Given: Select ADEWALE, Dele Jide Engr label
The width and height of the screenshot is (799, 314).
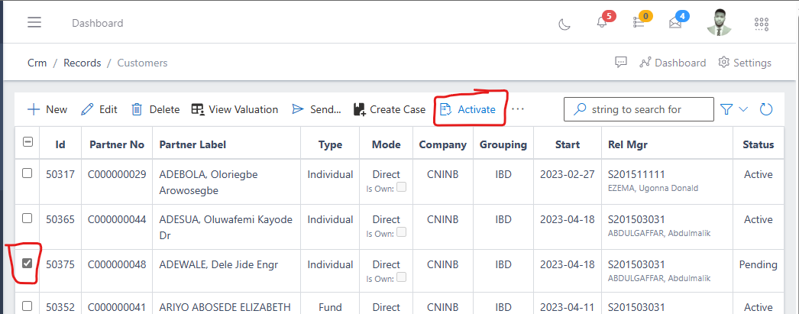Looking at the screenshot, I should (x=218, y=264).
